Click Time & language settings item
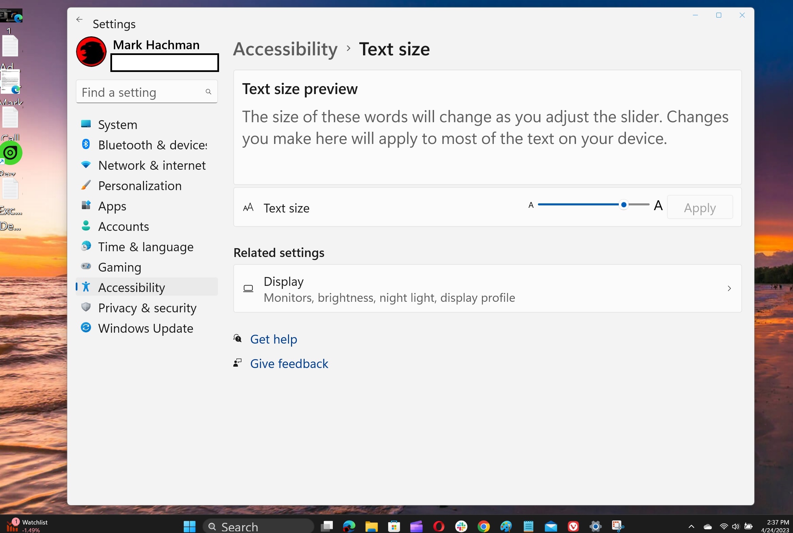 tap(146, 246)
